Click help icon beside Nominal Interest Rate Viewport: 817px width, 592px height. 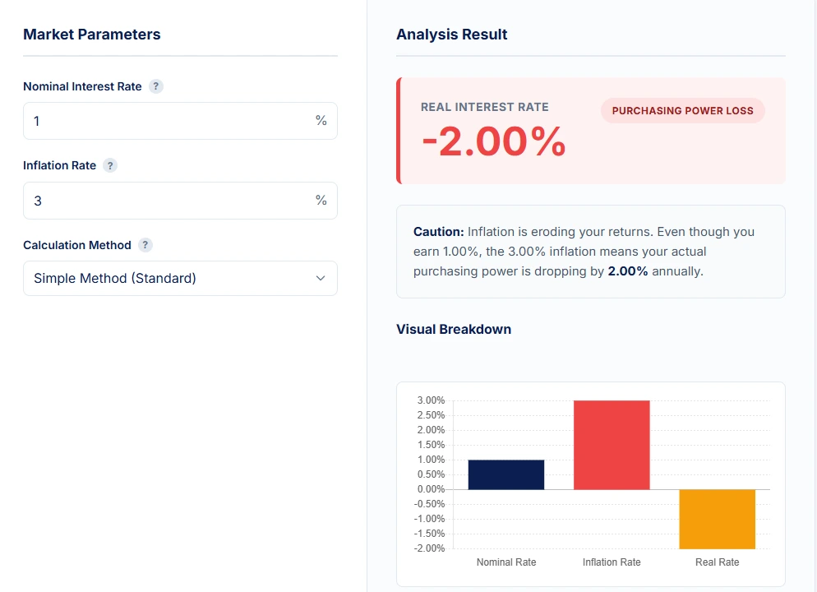tap(156, 86)
